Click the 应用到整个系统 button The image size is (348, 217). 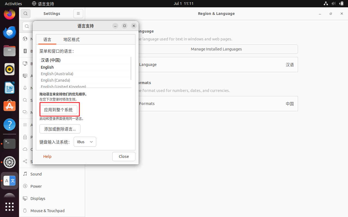(58, 110)
